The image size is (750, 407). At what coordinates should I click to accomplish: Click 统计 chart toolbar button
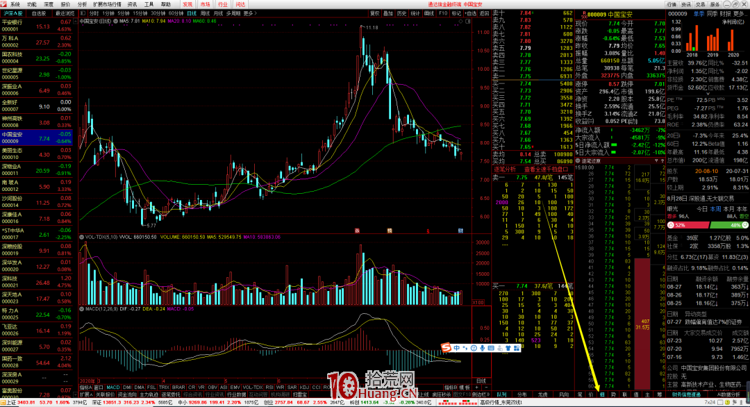[415, 13]
